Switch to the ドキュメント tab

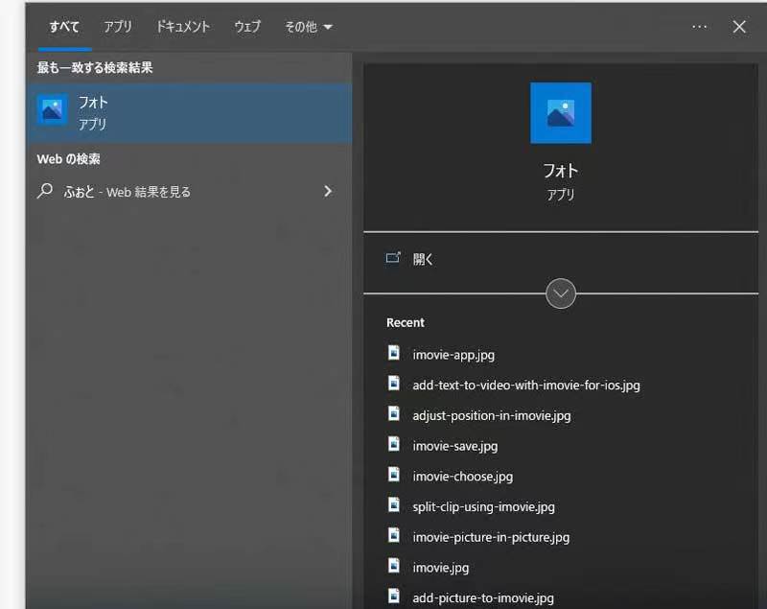click(183, 27)
